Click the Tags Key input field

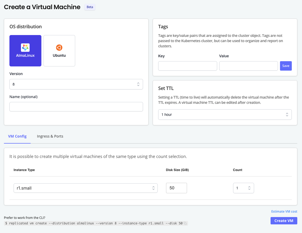(188, 66)
